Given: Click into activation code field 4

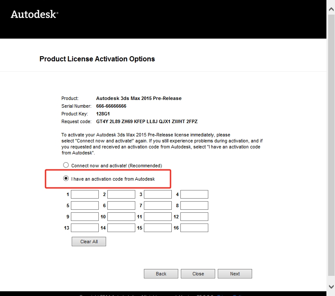Looking at the screenshot, I should click(x=194, y=194).
